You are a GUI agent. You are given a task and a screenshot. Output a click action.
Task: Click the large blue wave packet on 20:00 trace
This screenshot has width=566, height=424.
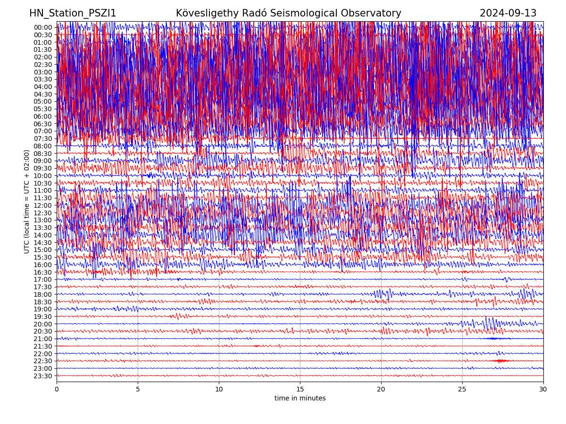tap(490, 324)
